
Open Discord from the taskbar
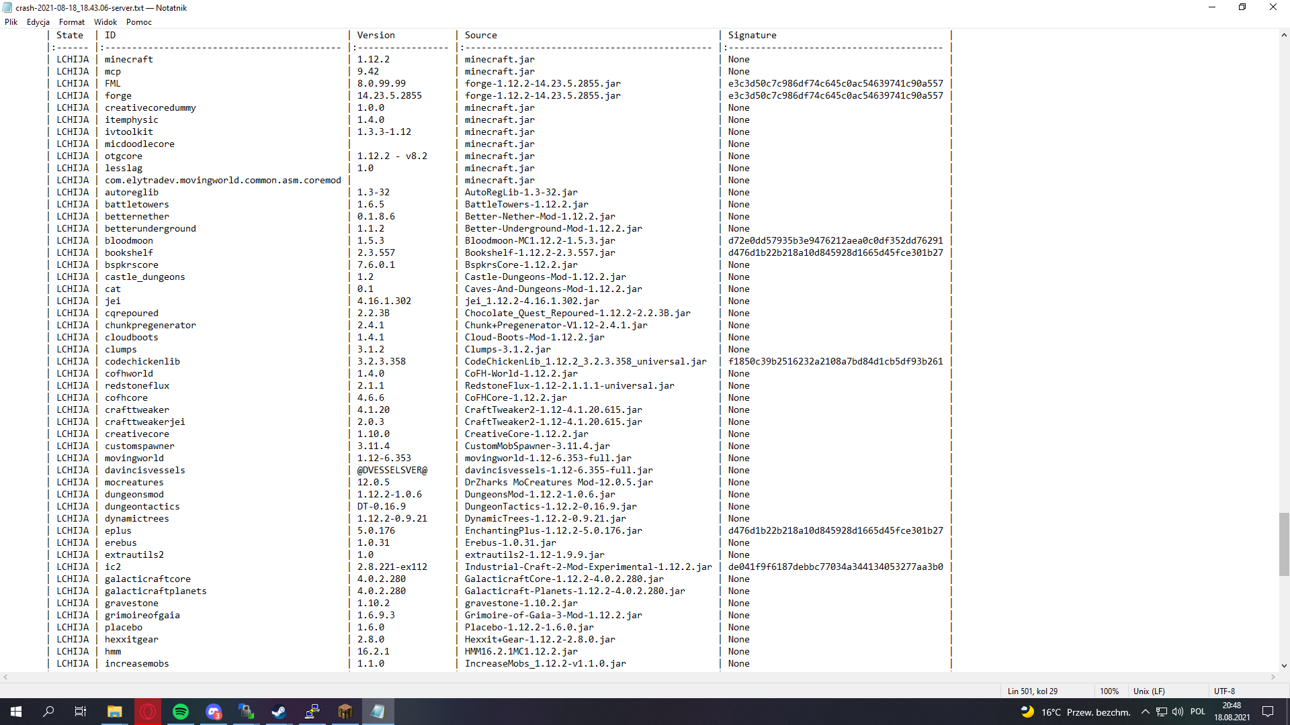214,712
